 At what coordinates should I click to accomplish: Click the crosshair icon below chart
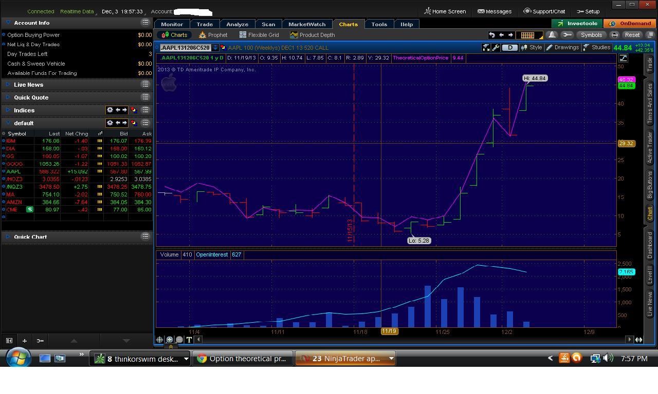click(159, 340)
